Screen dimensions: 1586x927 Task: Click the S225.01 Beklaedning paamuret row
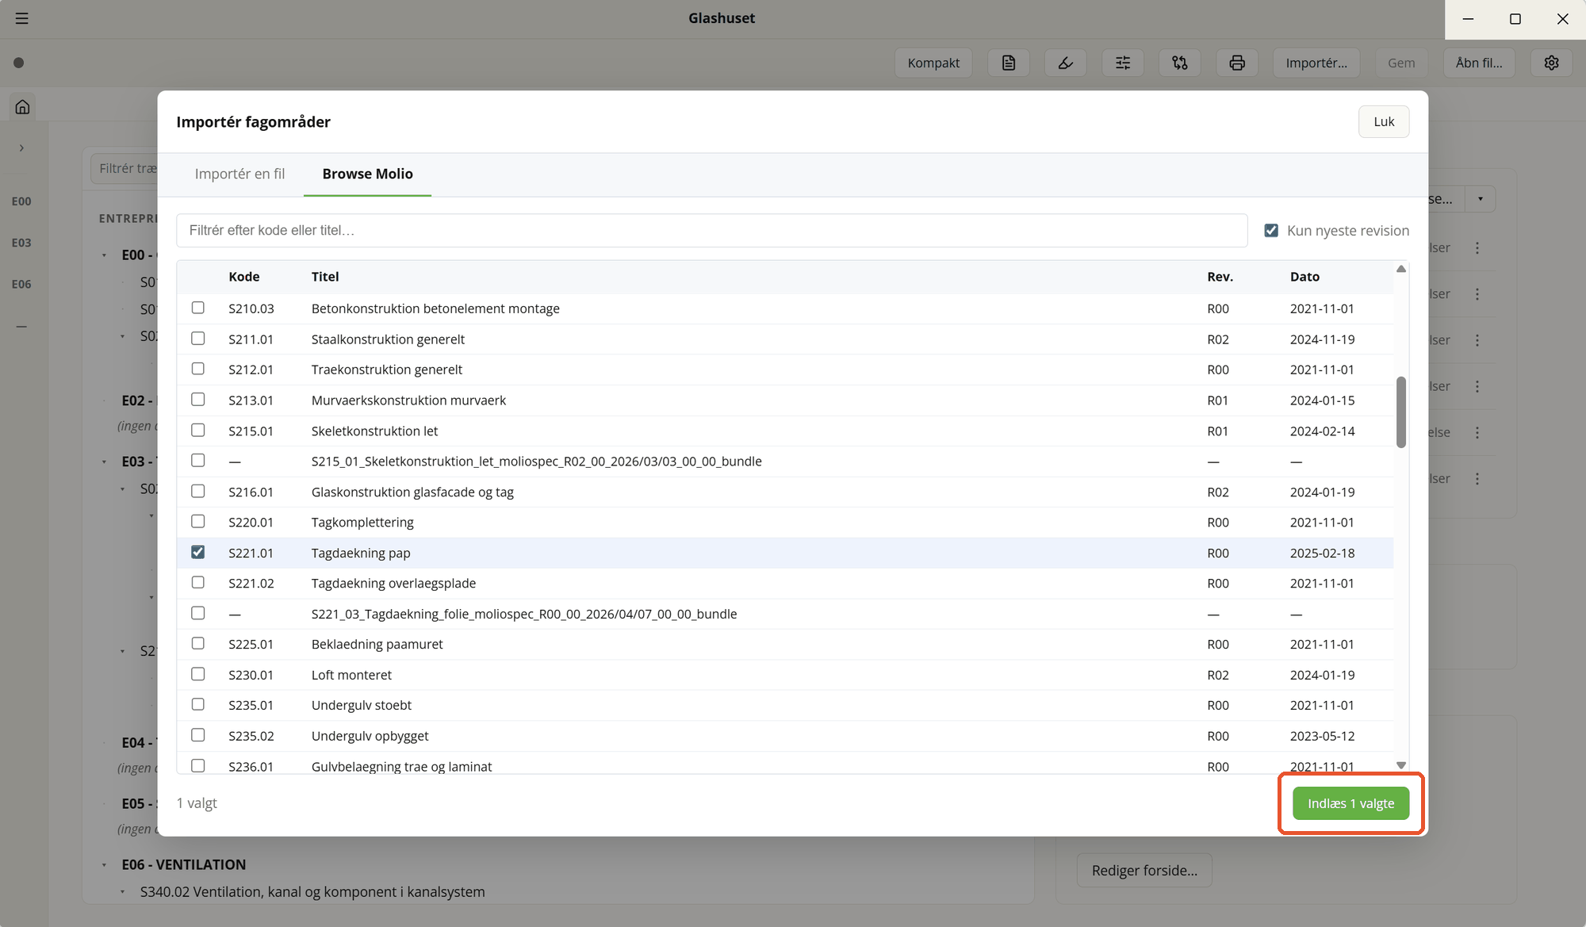click(x=785, y=644)
